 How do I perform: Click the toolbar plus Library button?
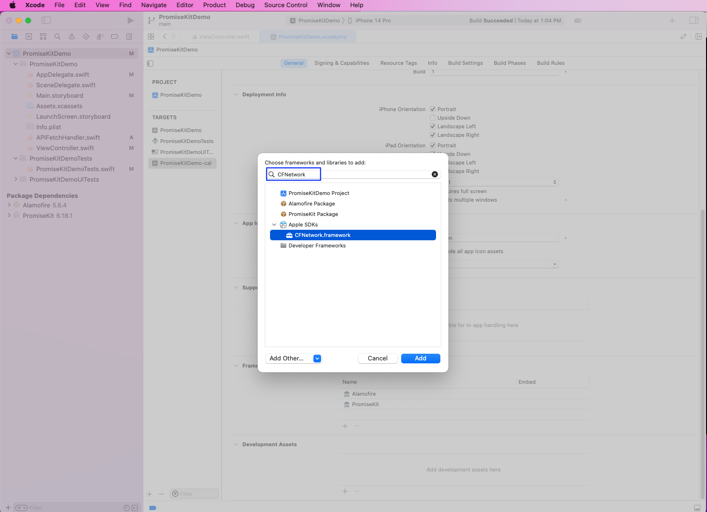click(x=672, y=20)
